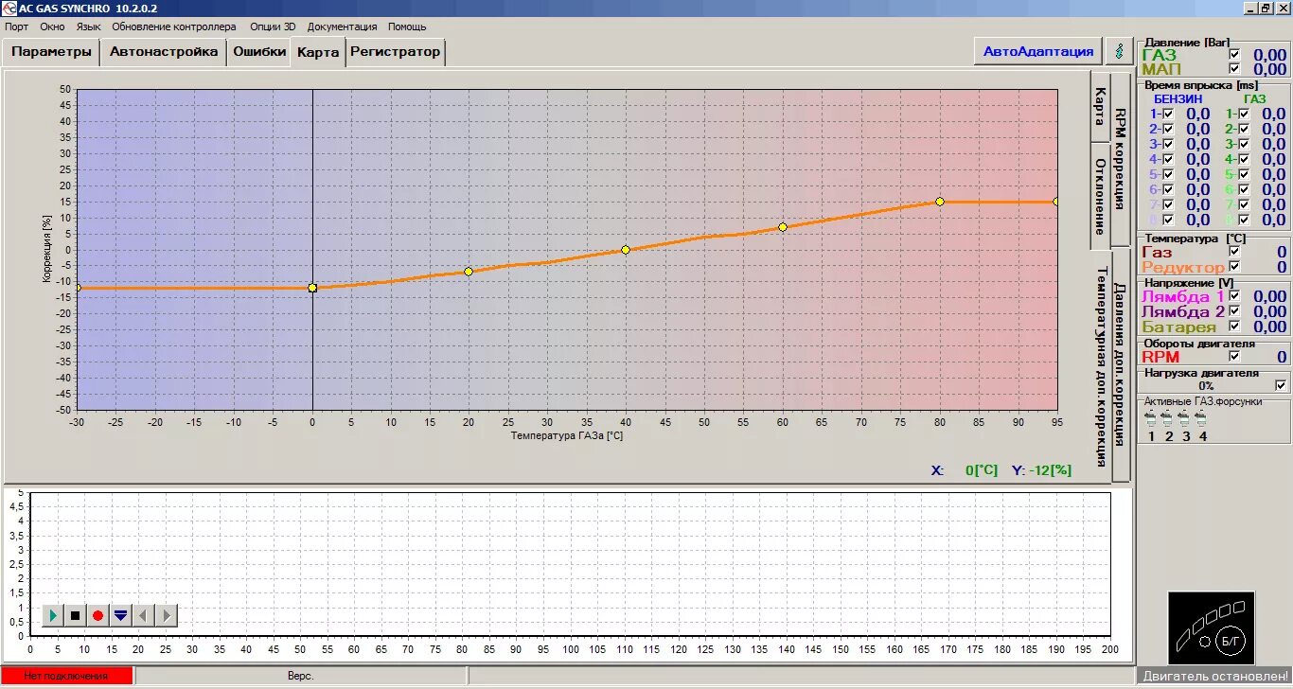Select the curve point at 0°C
This screenshot has height=689, width=1293.
tap(312, 288)
